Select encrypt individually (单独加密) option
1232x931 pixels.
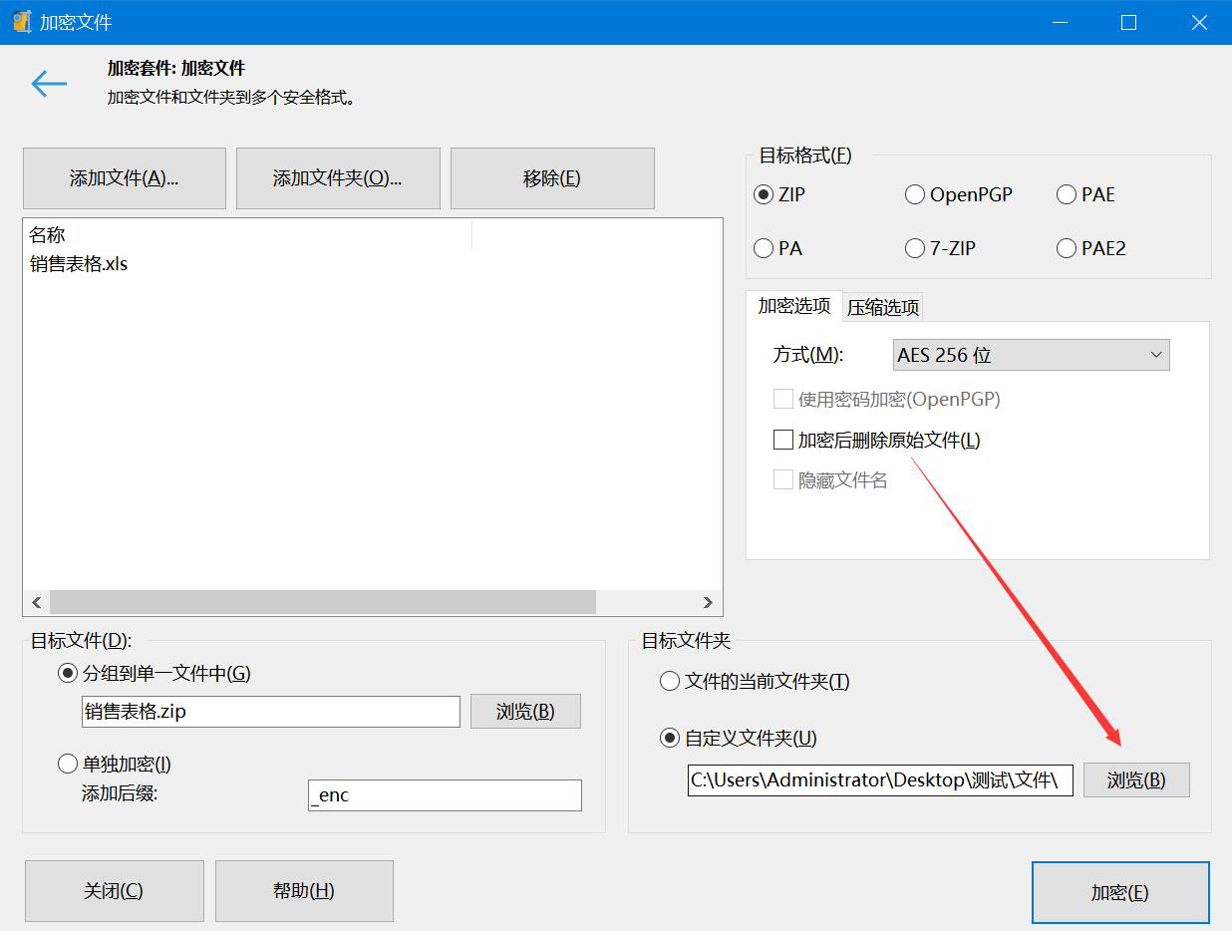coord(115,765)
